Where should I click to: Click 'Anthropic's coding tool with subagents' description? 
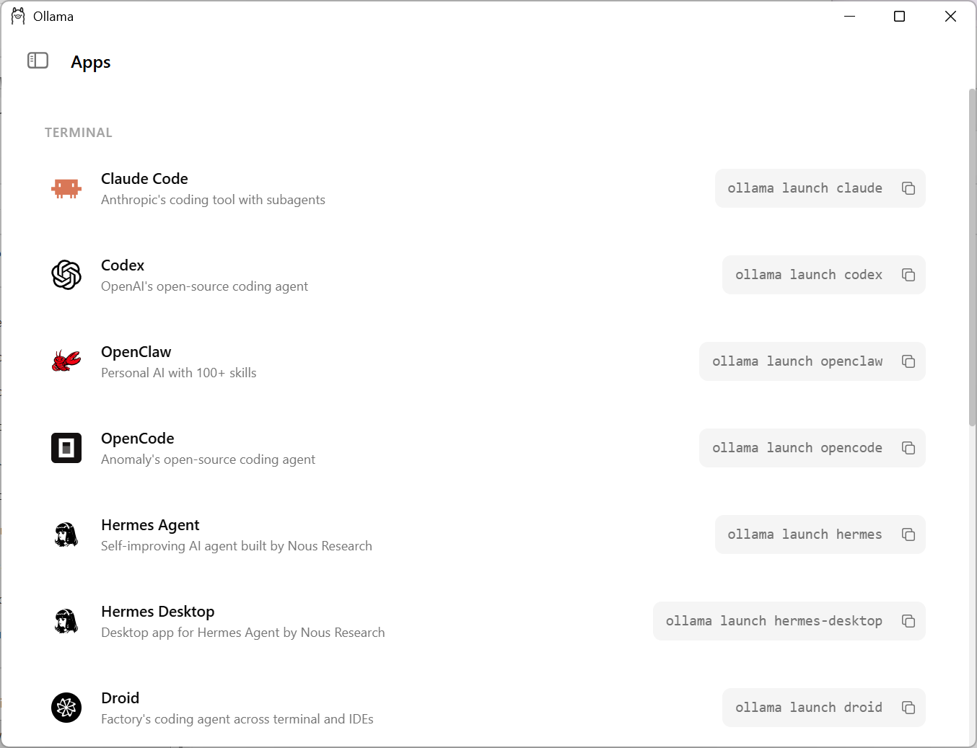tap(213, 200)
